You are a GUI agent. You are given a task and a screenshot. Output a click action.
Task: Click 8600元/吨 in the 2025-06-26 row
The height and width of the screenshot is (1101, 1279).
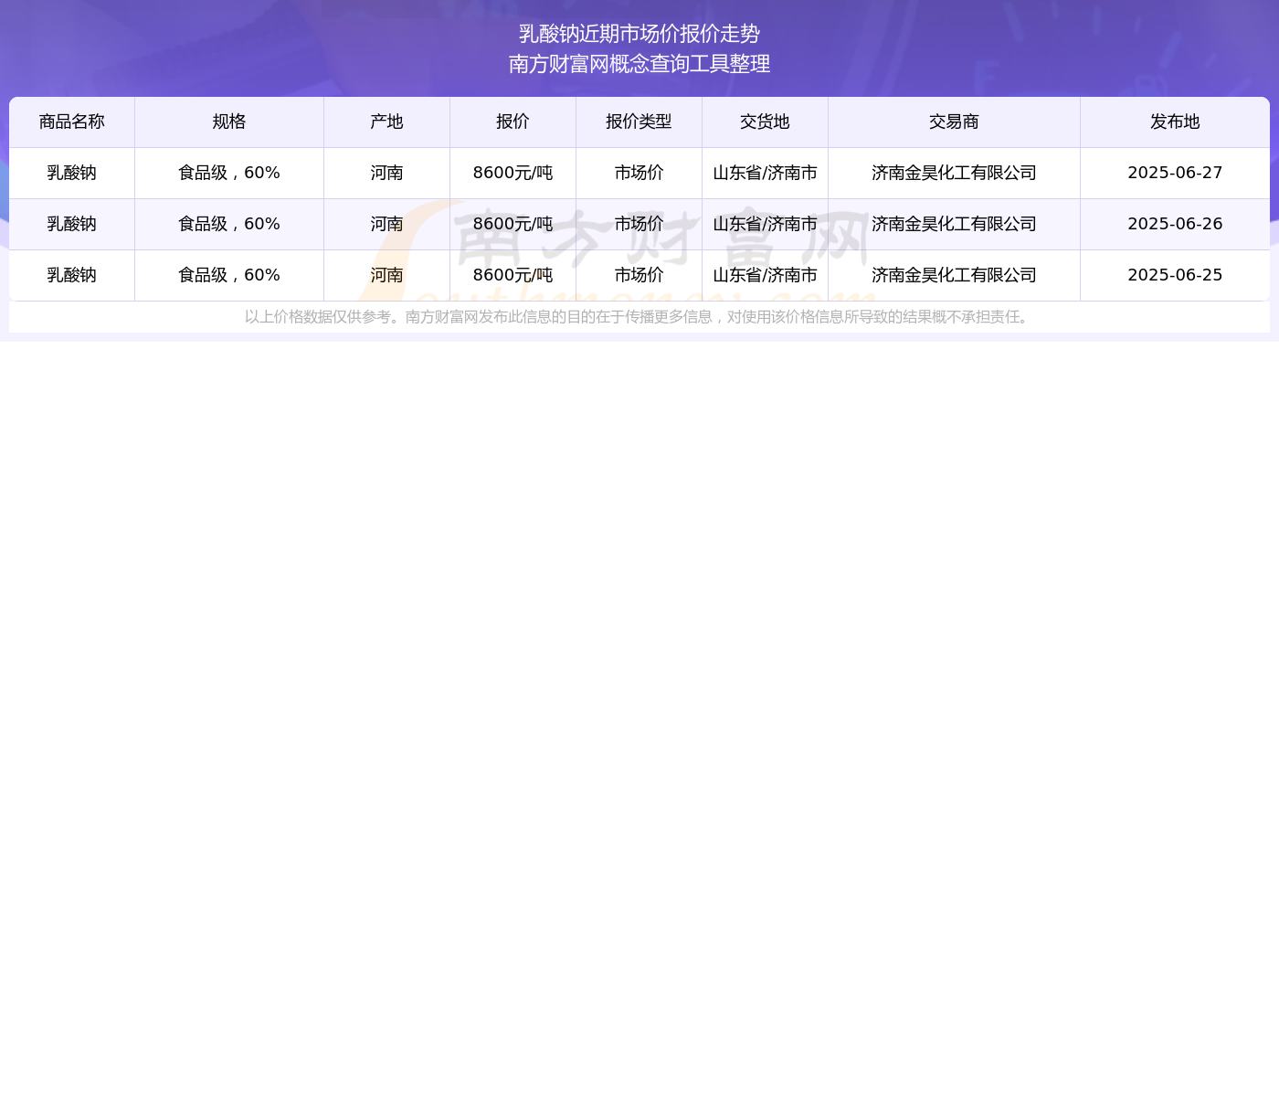click(x=513, y=224)
